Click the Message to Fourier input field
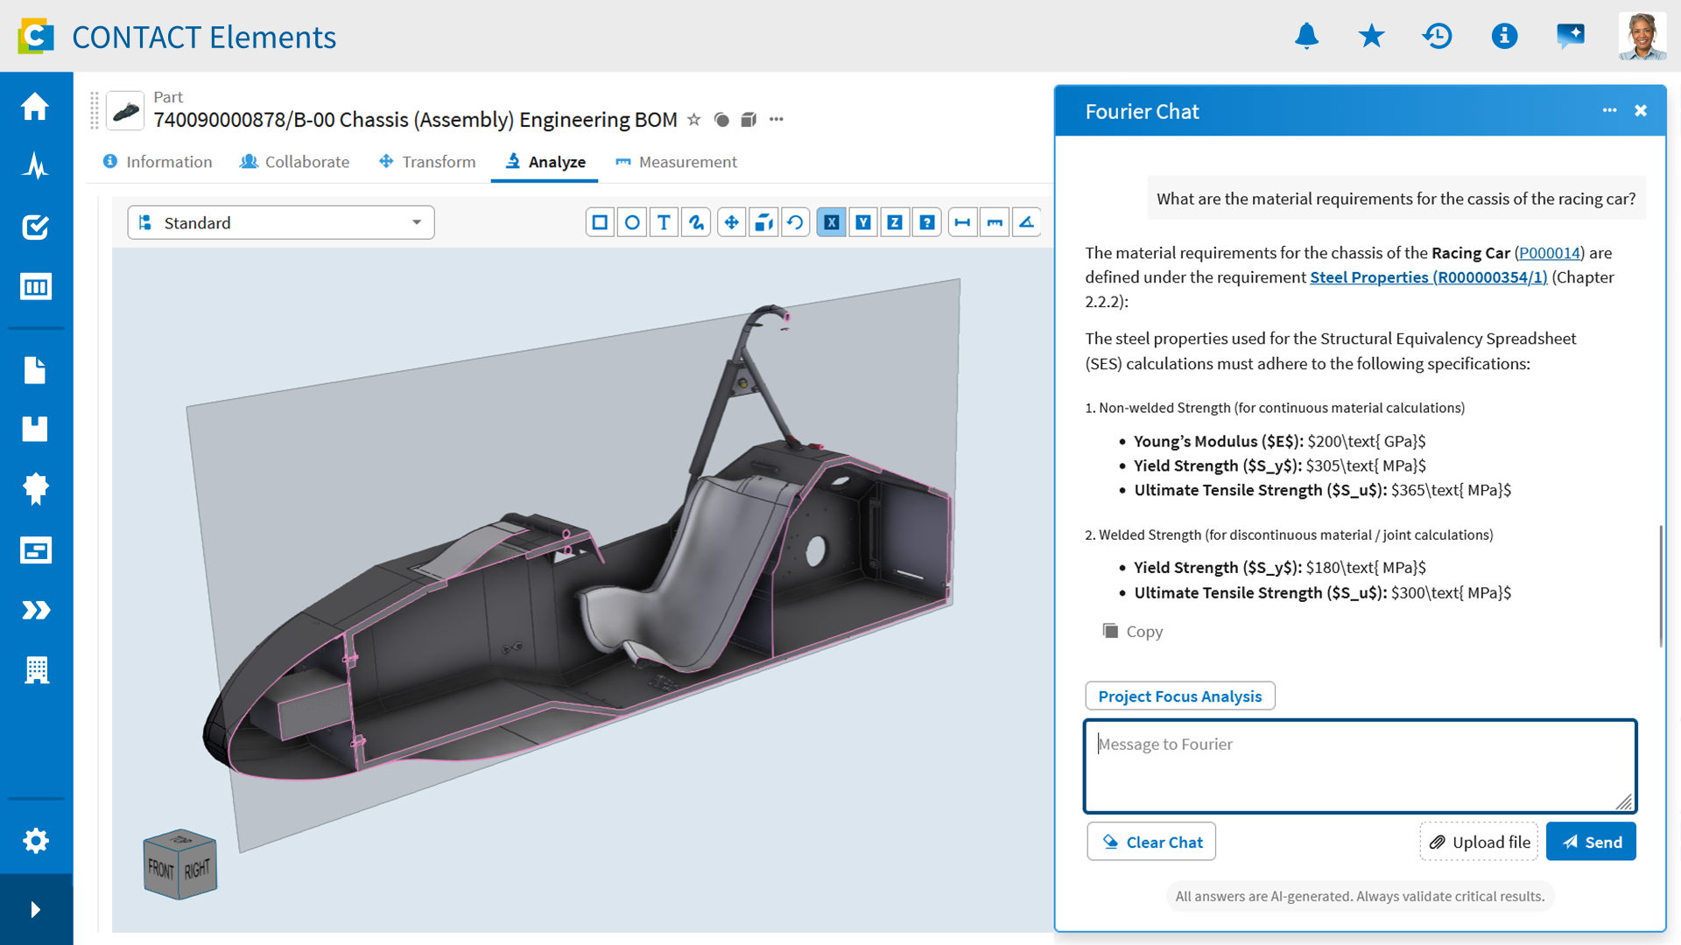This screenshot has width=1681, height=945. [x=1361, y=766]
